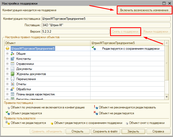
Task: Click the Перечисления braces icon
Action: 12,79
